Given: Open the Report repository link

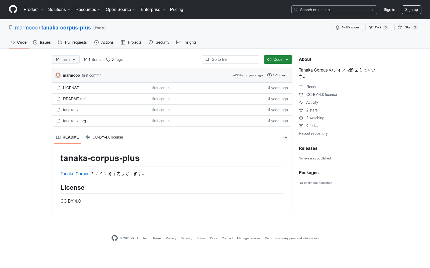Looking at the screenshot, I should (x=313, y=133).
